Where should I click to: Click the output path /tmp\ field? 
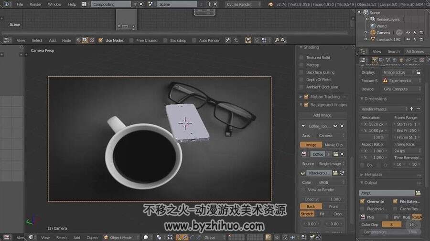tap(387, 193)
